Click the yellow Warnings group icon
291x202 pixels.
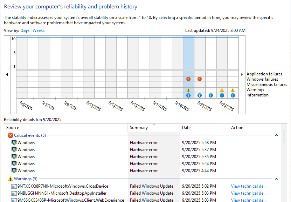[11, 179]
